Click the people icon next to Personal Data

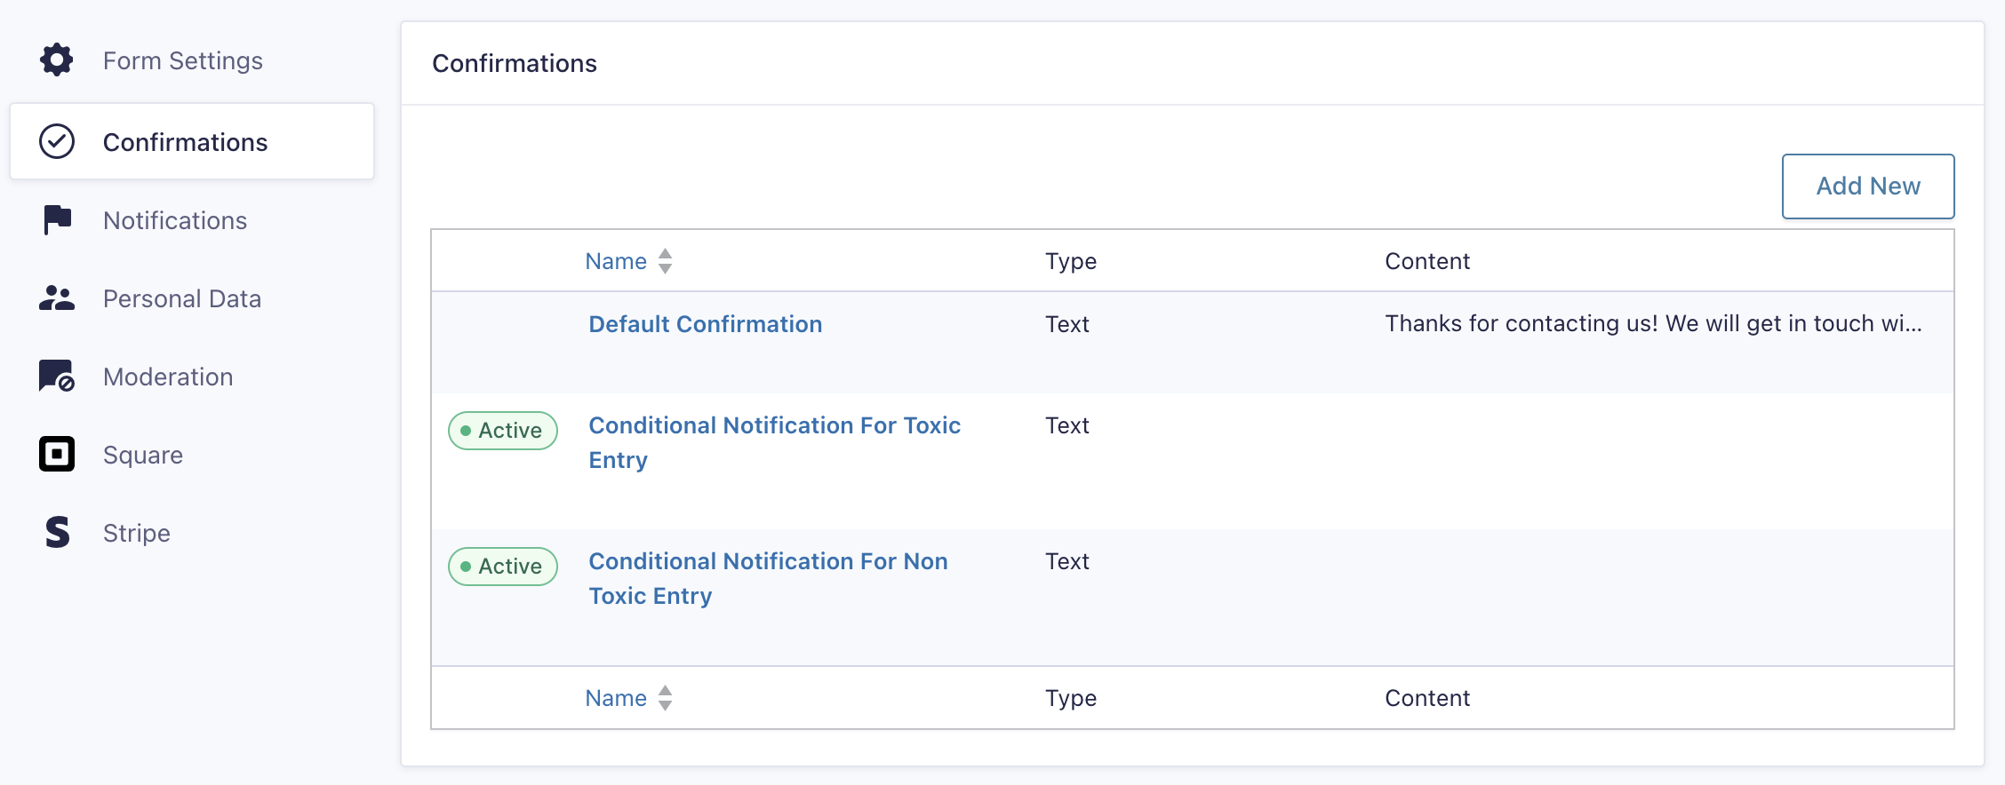click(55, 298)
